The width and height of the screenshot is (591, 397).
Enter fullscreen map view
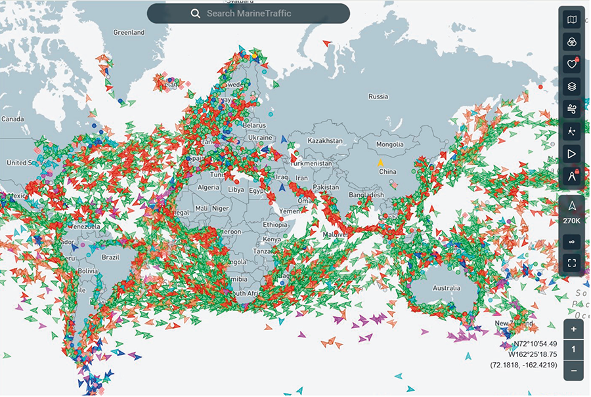click(x=573, y=263)
